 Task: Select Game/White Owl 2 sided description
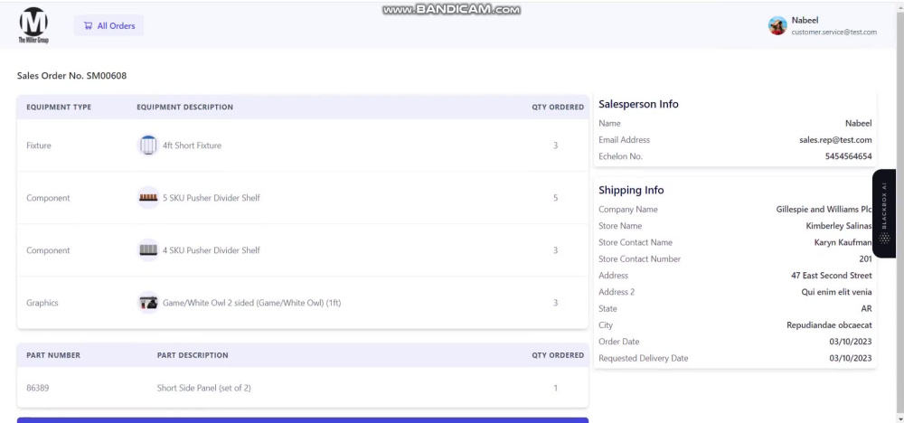point(251,303)
